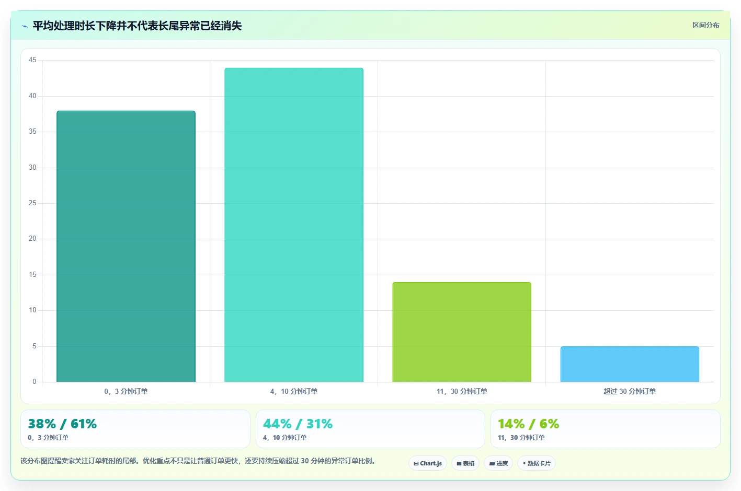Viewport: 741px width, 491px height.
Task: Click the x-axis label 超过 30 分钟订单
Action: 630,391
